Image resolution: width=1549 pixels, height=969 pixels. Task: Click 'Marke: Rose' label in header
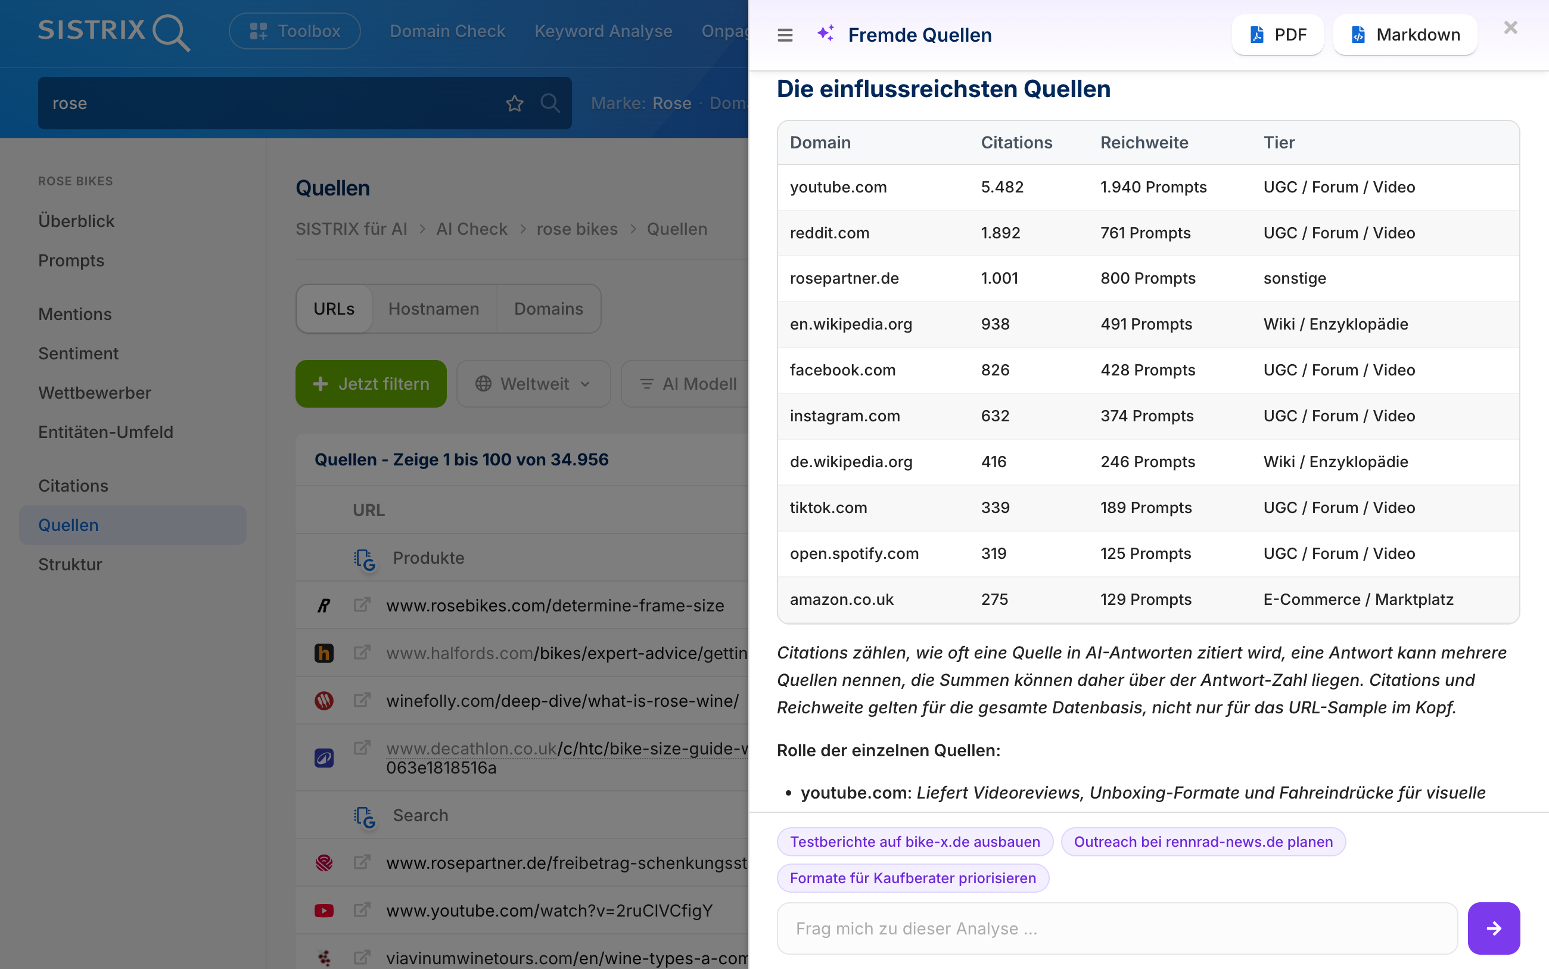click(640, 103)
